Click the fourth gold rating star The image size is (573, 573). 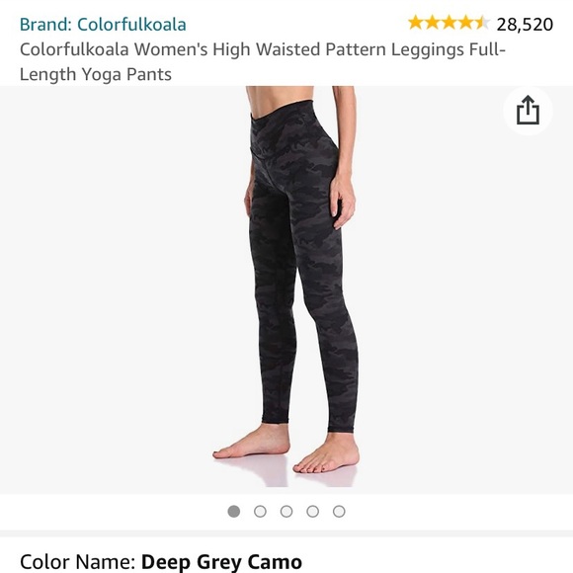(x=466, y=23)
